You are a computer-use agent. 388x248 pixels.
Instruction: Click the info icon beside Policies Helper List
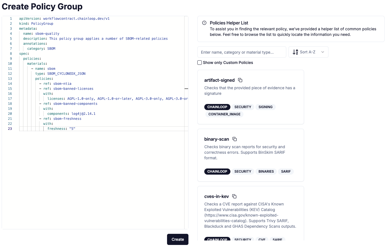click(x=204, y=23)
